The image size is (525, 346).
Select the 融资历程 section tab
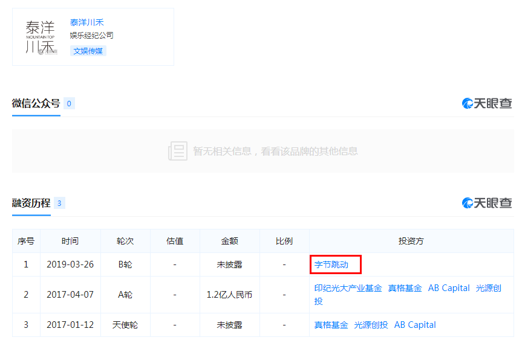31,203
